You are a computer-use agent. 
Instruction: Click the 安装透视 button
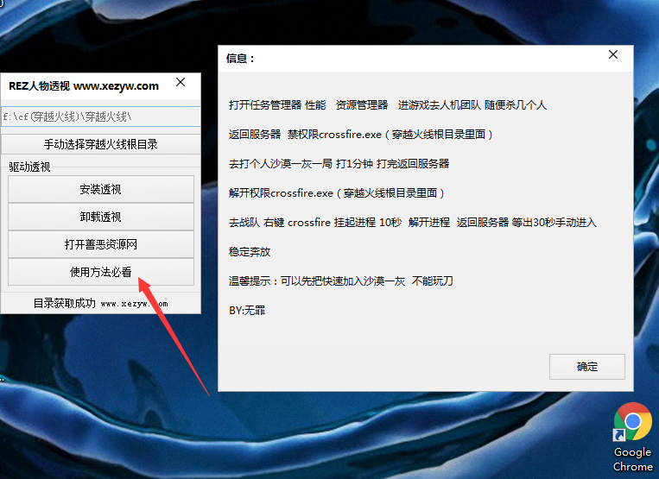coord(100,190)
